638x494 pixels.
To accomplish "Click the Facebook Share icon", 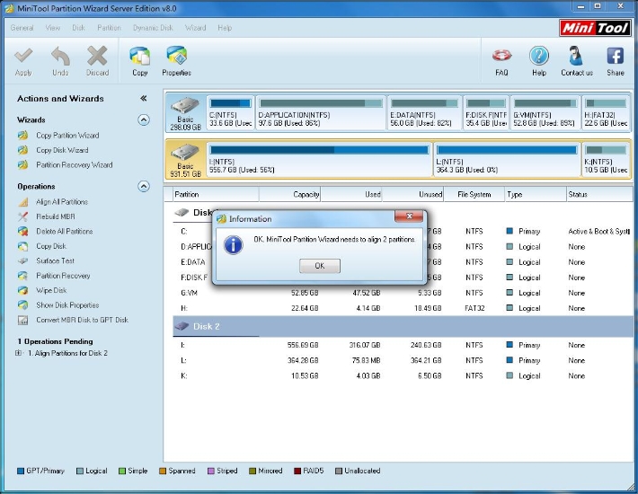I will (616, 57).
